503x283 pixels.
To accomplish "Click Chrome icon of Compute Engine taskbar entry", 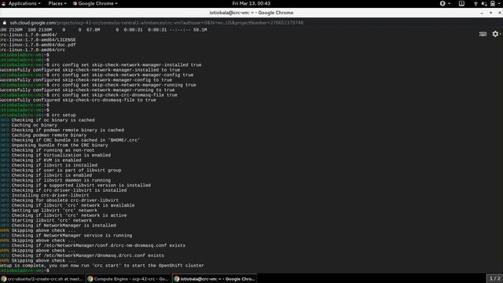I will click(90, 279).
